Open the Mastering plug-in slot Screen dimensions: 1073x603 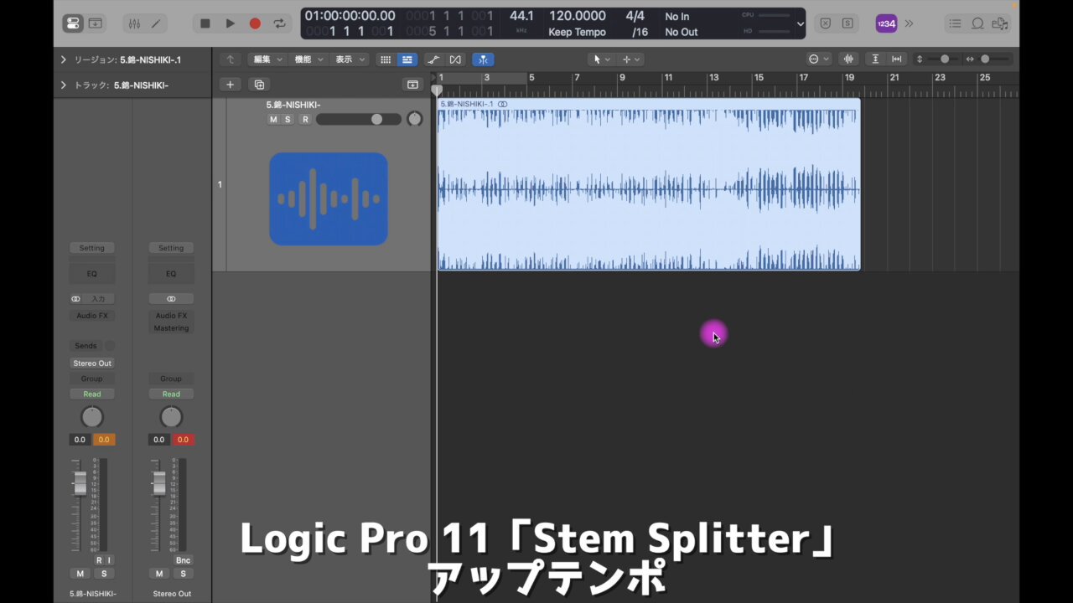pos(171,328)
